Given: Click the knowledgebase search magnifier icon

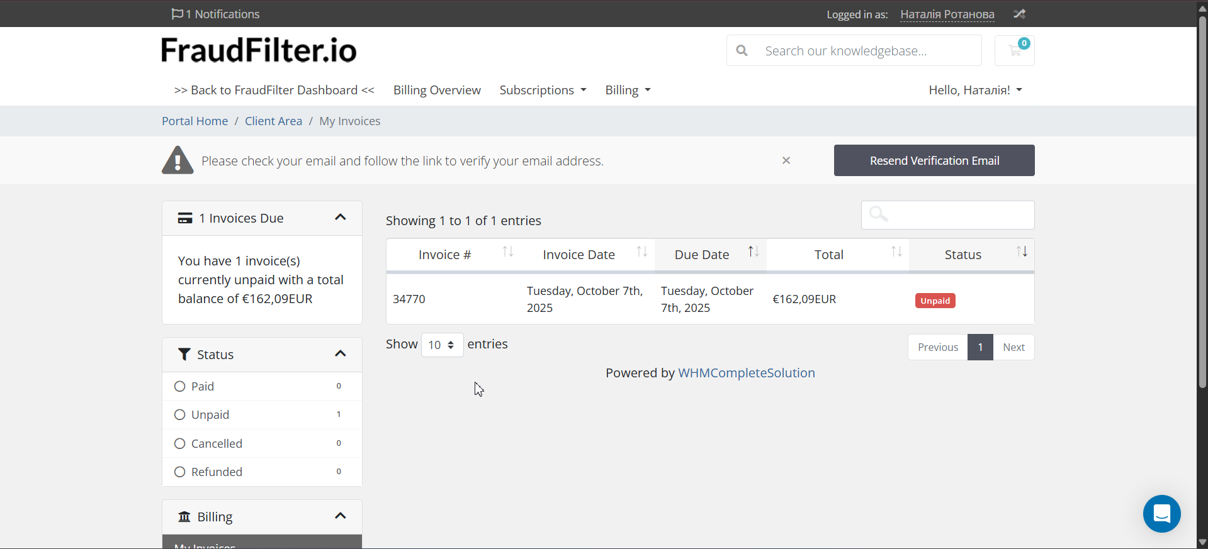Looking at the screenshot, I should pyautogui.click(x=742, y=50).
